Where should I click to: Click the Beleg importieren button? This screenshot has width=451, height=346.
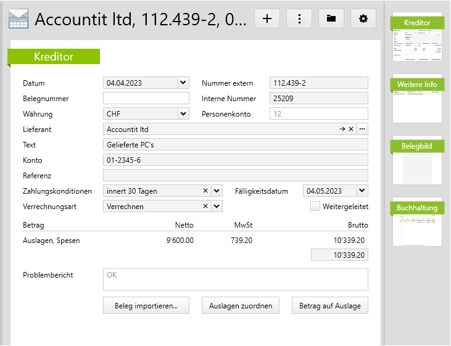pyautogui.click(x=146, y=305)
